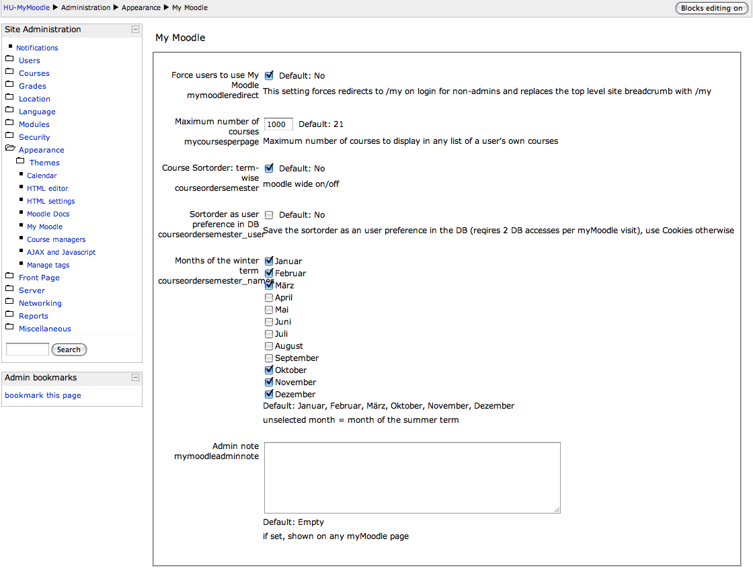Collapse the Site Administration block
Screen dimensions: 753x572
coord(135,30)
